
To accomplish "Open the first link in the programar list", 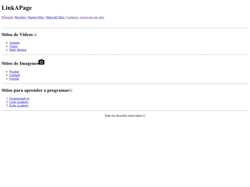I will coord(19,99).
